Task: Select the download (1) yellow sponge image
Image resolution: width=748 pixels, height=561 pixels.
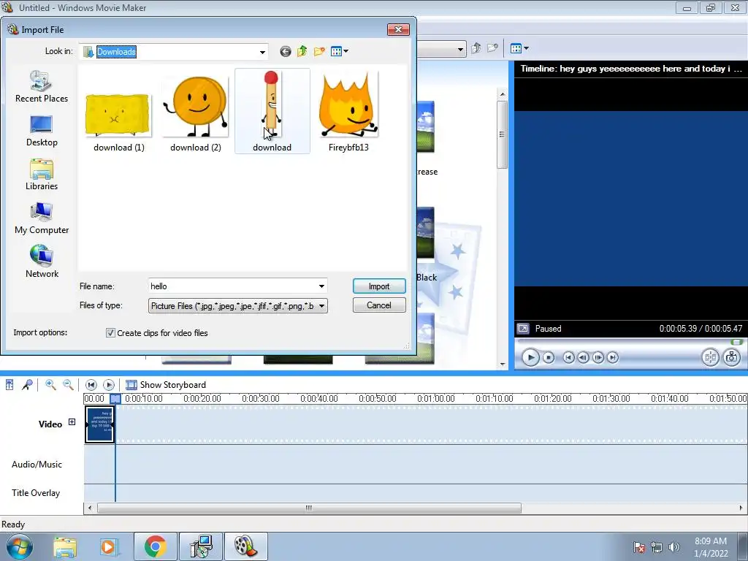Action: pos(118,112)
